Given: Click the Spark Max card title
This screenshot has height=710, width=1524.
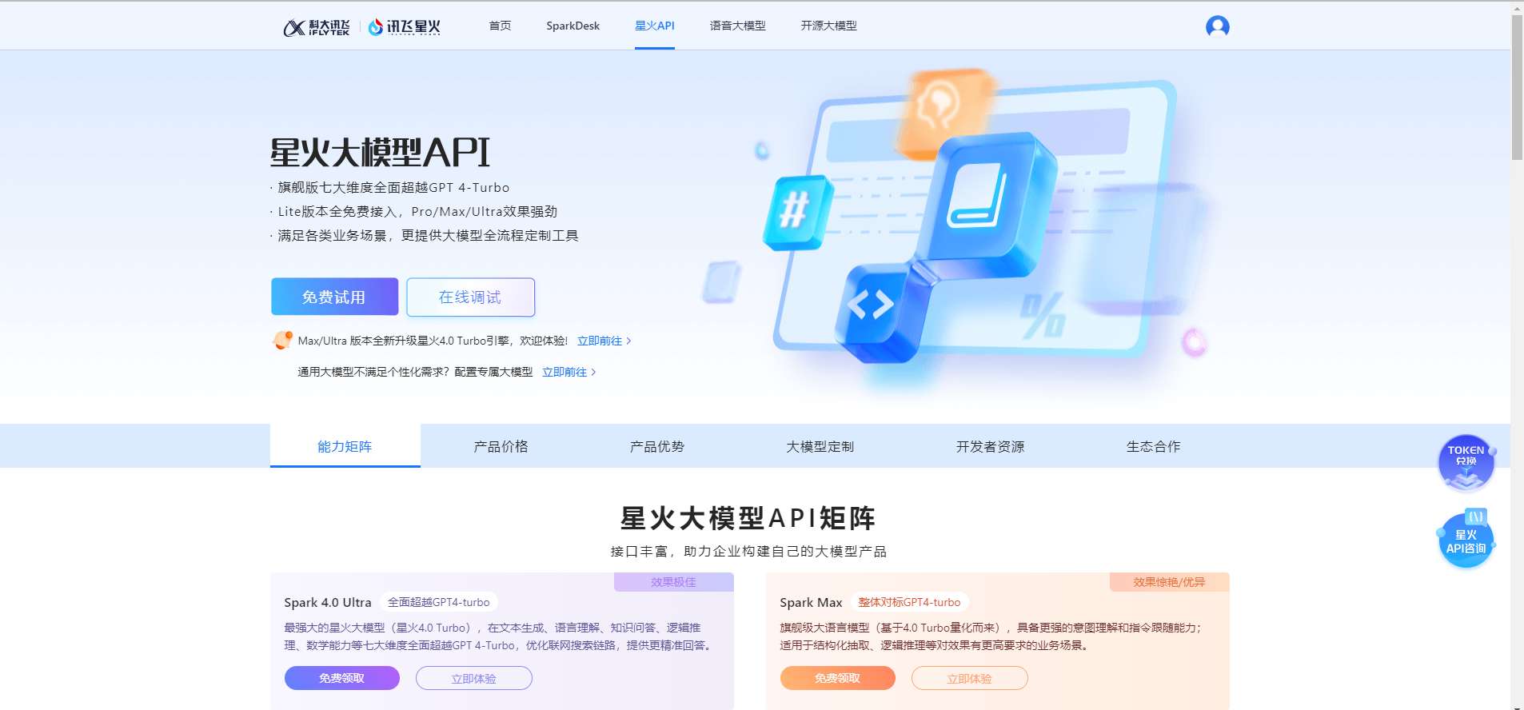Looking at the screenshot, I should point(811,602).
